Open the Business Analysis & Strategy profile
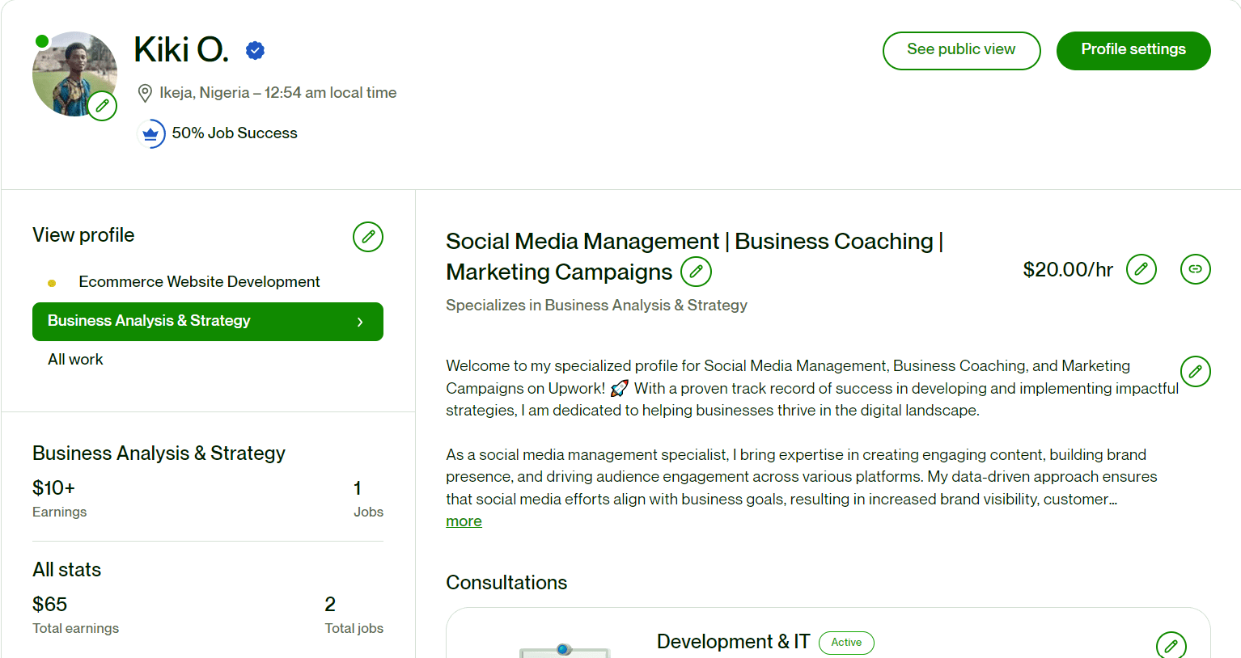Image resolution: width=1241 pixels, height=658 pixels. coord(149,321)
